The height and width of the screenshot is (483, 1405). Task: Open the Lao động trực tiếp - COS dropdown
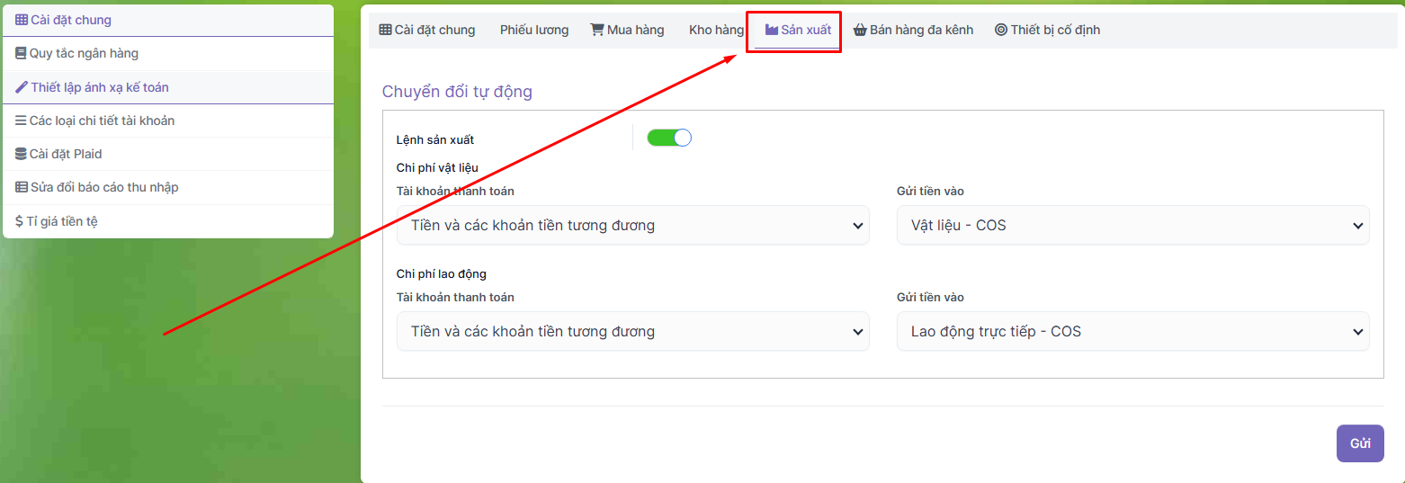1132,331
